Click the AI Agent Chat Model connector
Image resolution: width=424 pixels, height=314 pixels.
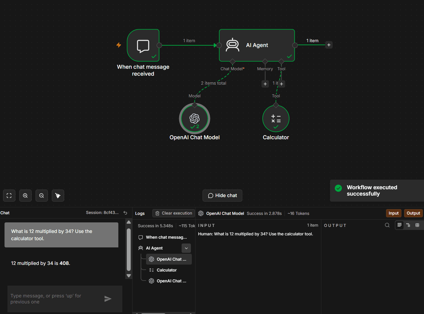[232, 62]
